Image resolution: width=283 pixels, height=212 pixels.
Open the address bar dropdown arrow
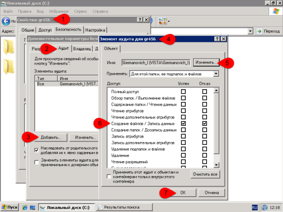(250, 31)
